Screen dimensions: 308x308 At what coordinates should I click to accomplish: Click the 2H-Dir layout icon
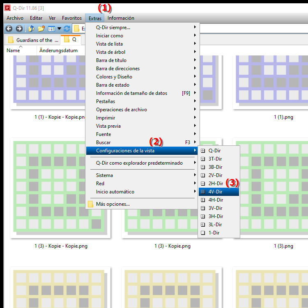[203, 184]
